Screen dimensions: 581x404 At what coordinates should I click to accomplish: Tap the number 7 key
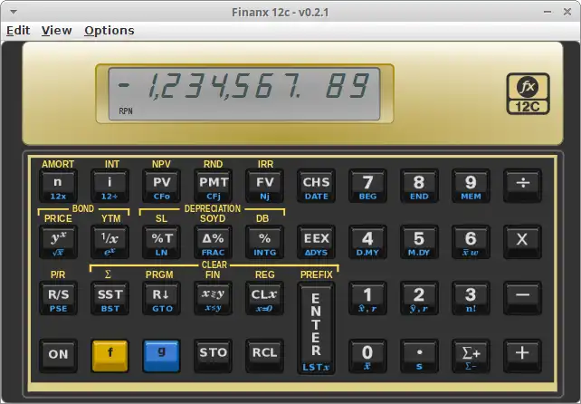click(x=367, y=186)
